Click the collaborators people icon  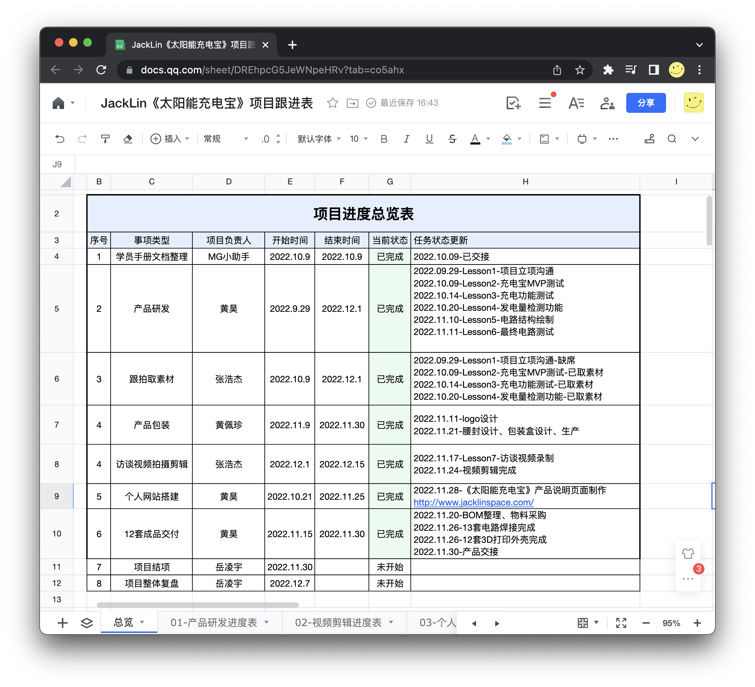click(x=607, y=103)
